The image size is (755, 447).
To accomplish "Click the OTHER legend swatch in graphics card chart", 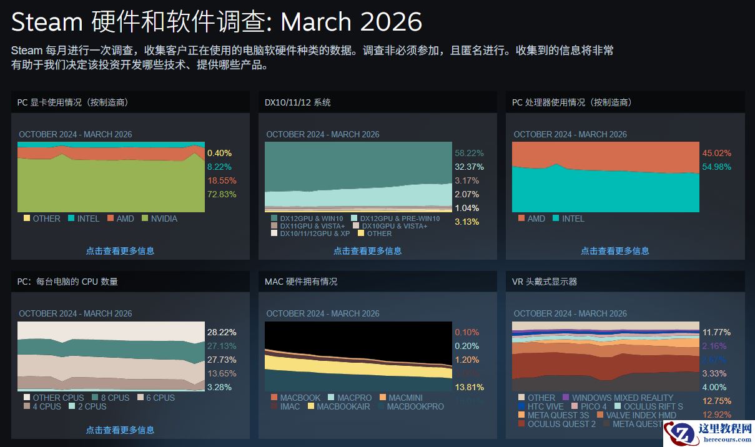I will click(26, 219).
